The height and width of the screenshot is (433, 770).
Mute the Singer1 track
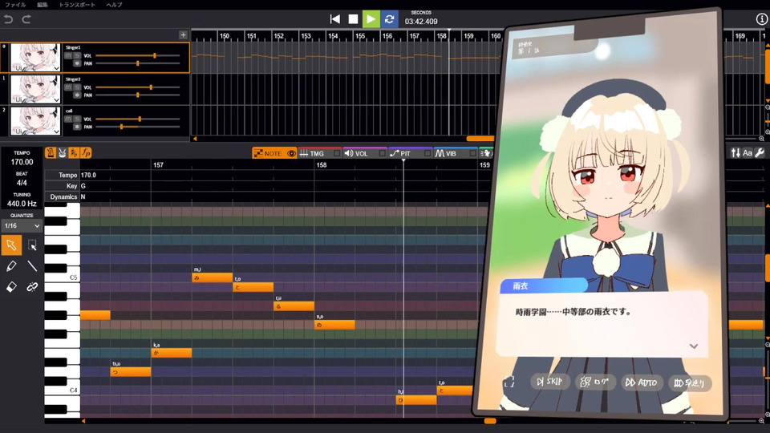click(x=68, y=55)
